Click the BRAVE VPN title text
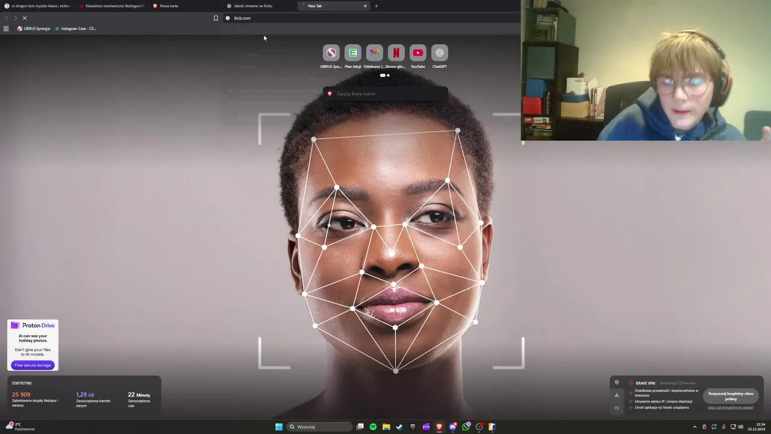Screen dimensions: 771x434 click(x=645, y=383)
